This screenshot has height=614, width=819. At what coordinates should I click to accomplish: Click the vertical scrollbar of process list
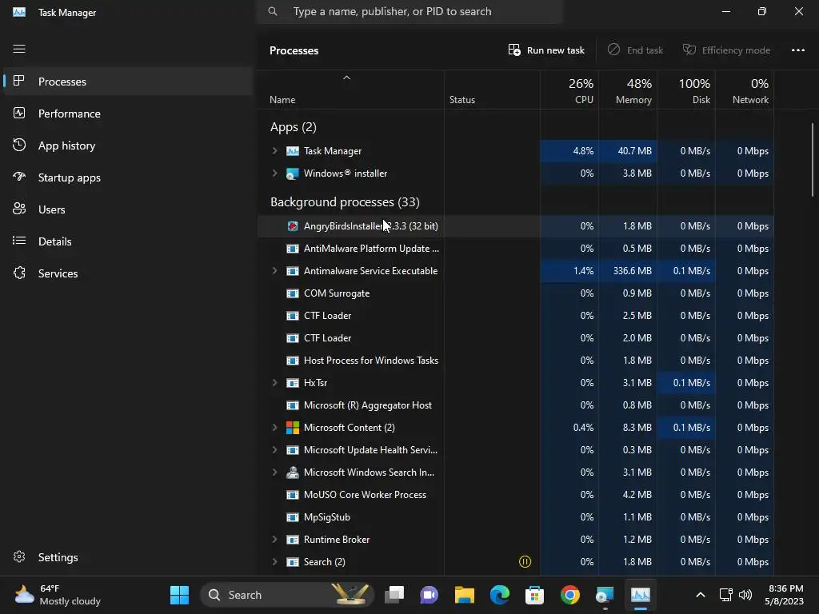pos(813,160)
